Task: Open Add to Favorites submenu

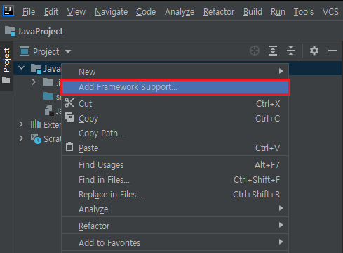Action: click(x=175, y=243)
